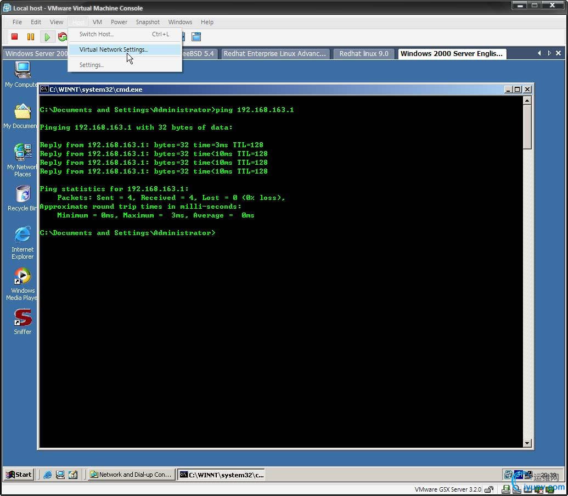Click the Reset virtual machine icon

pyautogui.click(x=63, y=37)
